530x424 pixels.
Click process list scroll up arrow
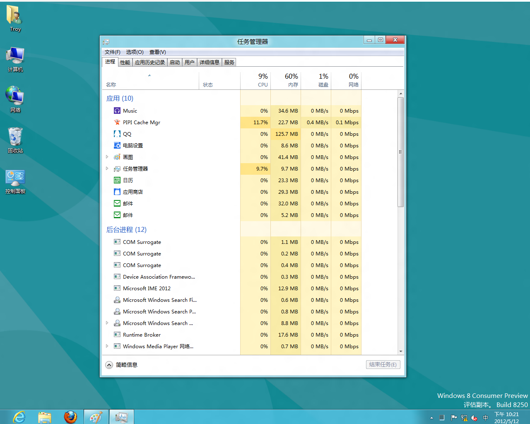[400, 94]
